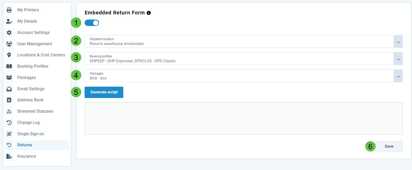Expand the Packages dropdown arrow
The width and height of the screenshot is (412, 170).
coord(398,76)
